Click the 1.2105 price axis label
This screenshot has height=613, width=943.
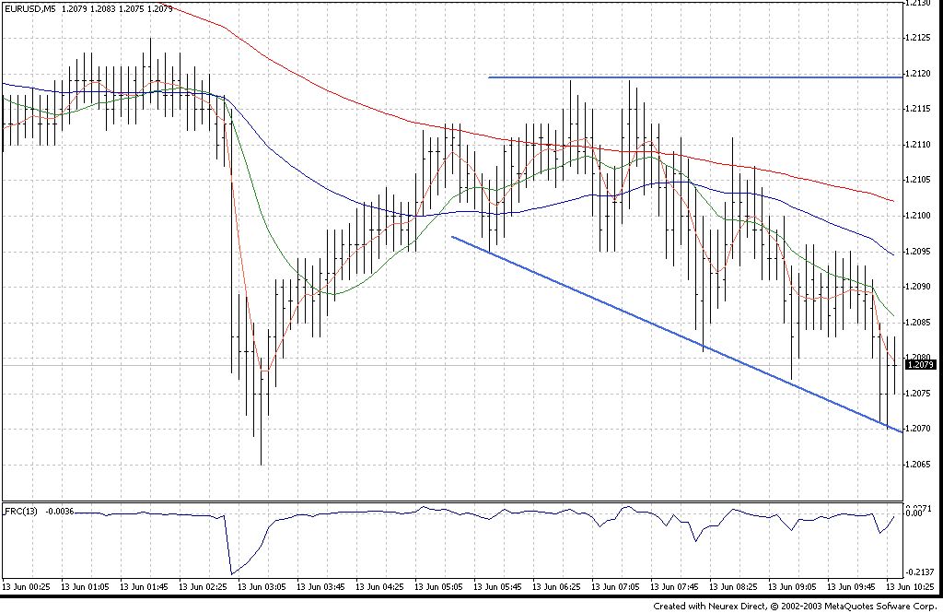[919, 180]
